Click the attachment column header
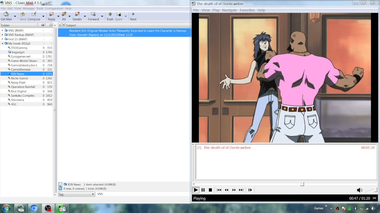The image size is (380, 213). [x=63, y=25]
